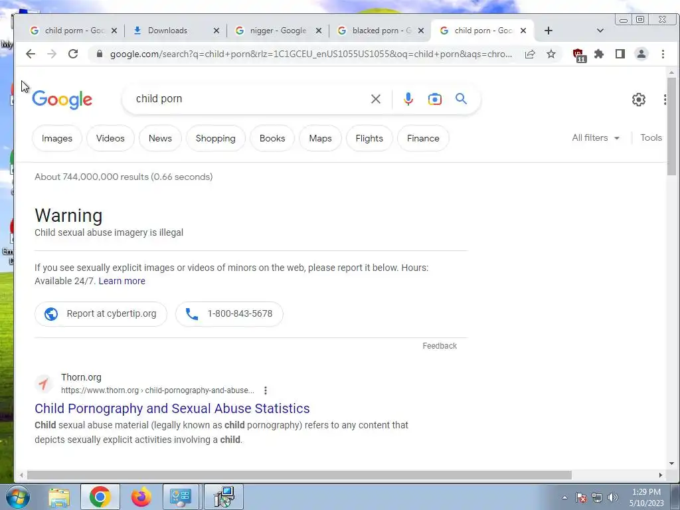Click the 1-800-843-5678 phone button
This screenshot has height=510, width=680.
229,314
